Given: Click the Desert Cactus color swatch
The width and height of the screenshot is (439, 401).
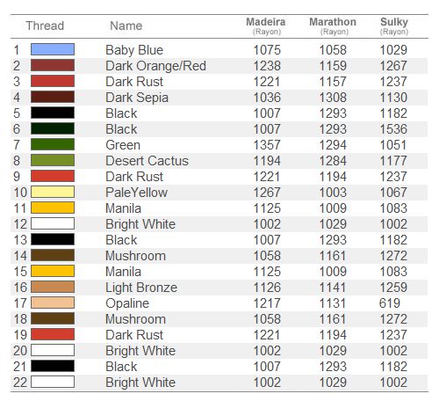Looking at the screenshot, I should 53,160.
